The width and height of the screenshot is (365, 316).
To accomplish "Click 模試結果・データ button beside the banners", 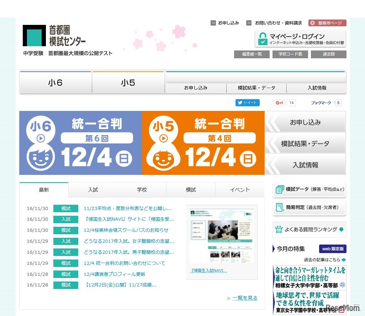I will tap(305, 144).
